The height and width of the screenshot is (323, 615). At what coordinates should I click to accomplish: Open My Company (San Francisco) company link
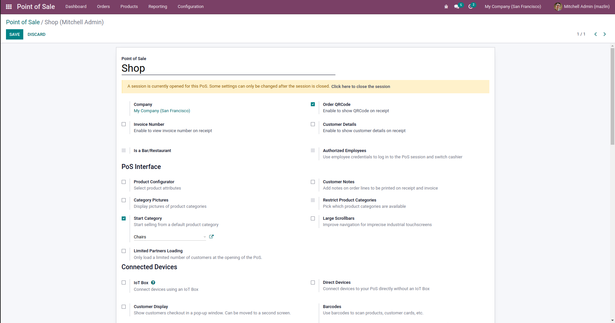[162, 111]
